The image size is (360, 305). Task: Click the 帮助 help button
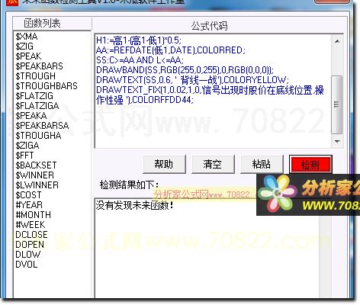(164, 165)
